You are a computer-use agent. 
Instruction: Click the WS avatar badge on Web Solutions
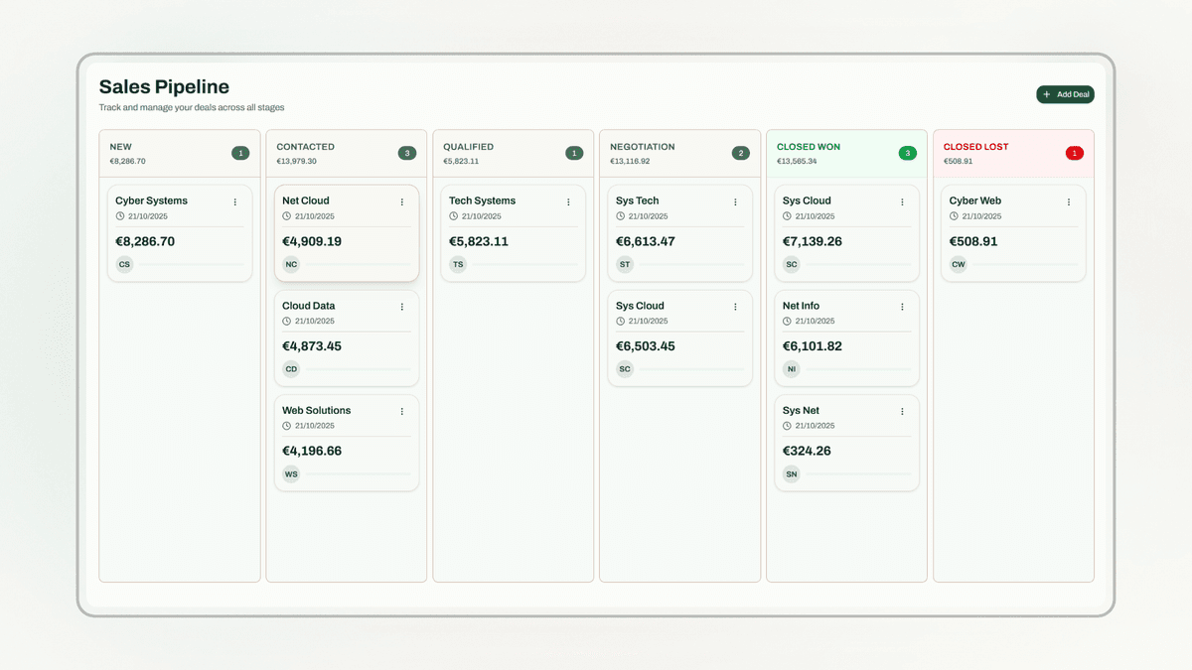click(x=291, y=473)
